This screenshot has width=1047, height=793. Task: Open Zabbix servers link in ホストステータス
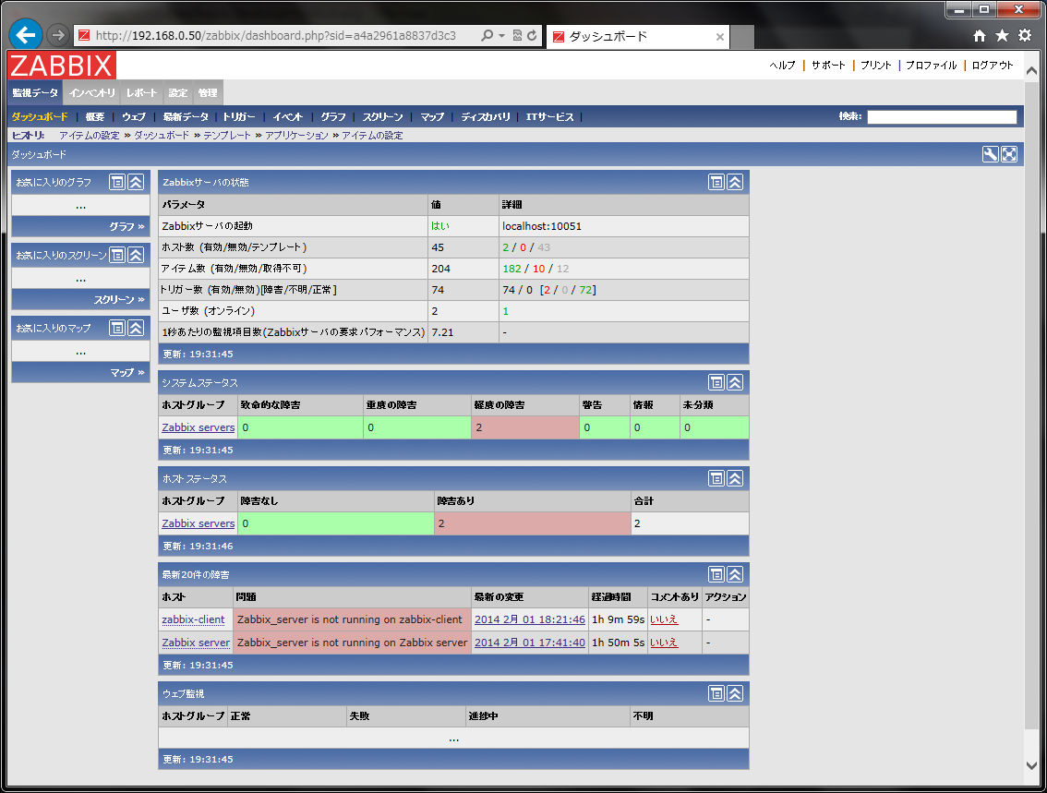tap(199, 523)
